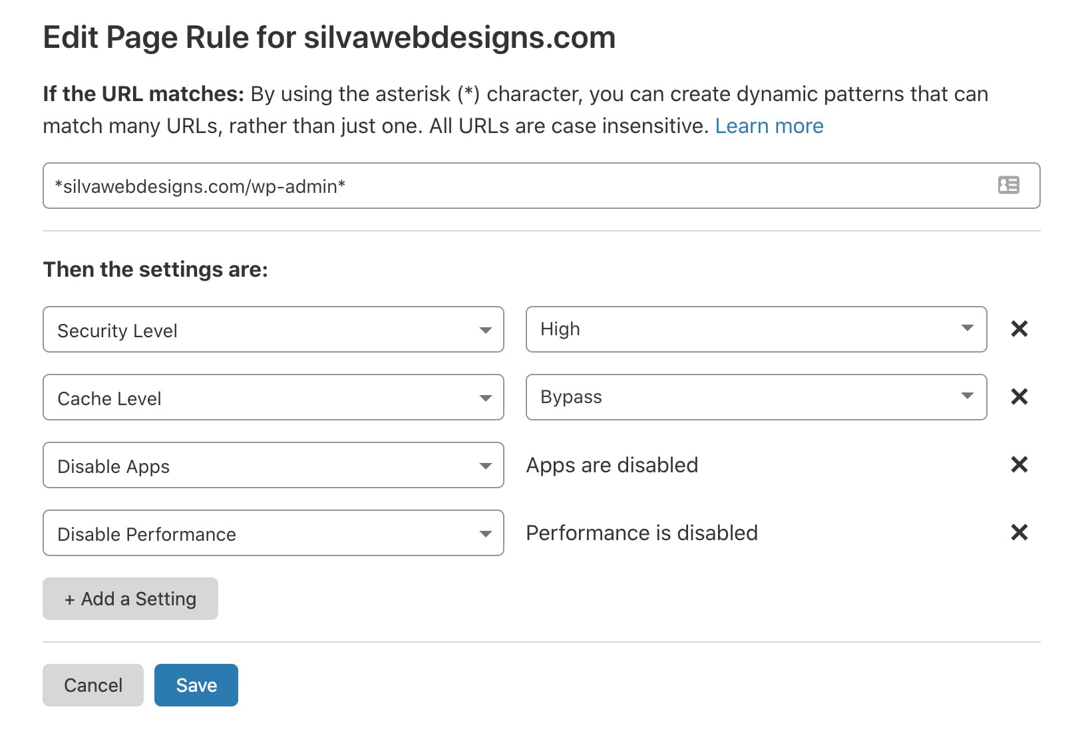Image resolution: width=1090 pixels, height=753 pixels.
Task: Click the contact card icon in URL field
Action: (1008, 185)
